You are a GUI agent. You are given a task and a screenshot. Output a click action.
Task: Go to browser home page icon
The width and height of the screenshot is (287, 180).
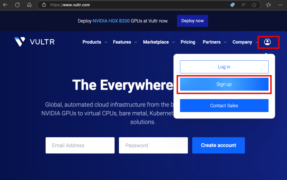pos(29,5)
